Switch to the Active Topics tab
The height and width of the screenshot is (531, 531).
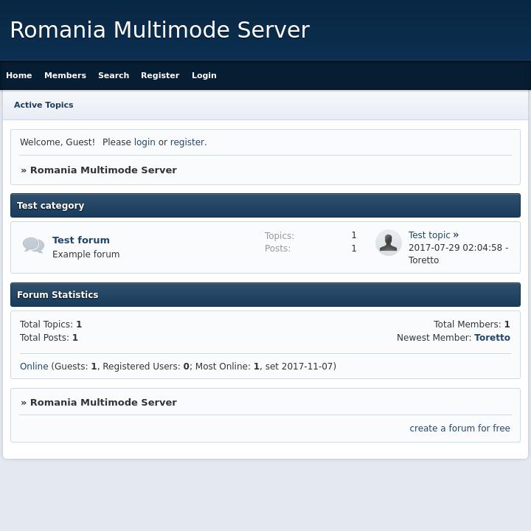(44, 105)
